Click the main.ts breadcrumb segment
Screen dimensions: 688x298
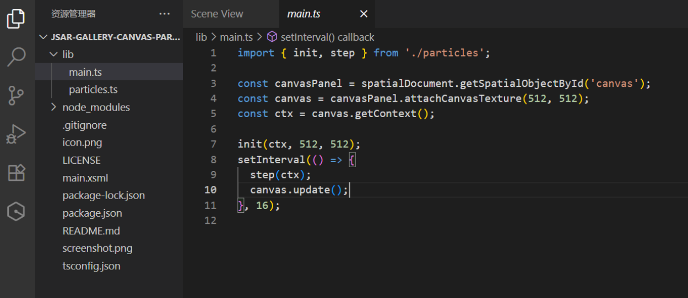click(x=236, y=37)
